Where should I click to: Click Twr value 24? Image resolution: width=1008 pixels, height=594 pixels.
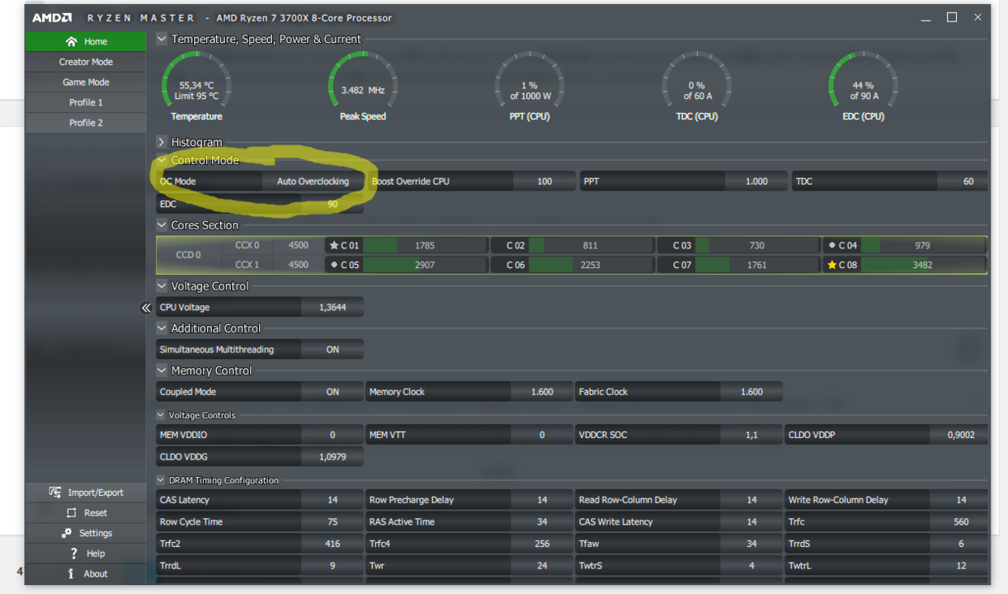(542, 566)
